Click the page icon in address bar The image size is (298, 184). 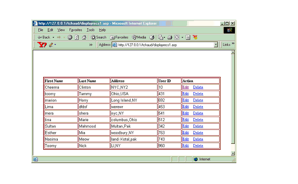[114, 45]
